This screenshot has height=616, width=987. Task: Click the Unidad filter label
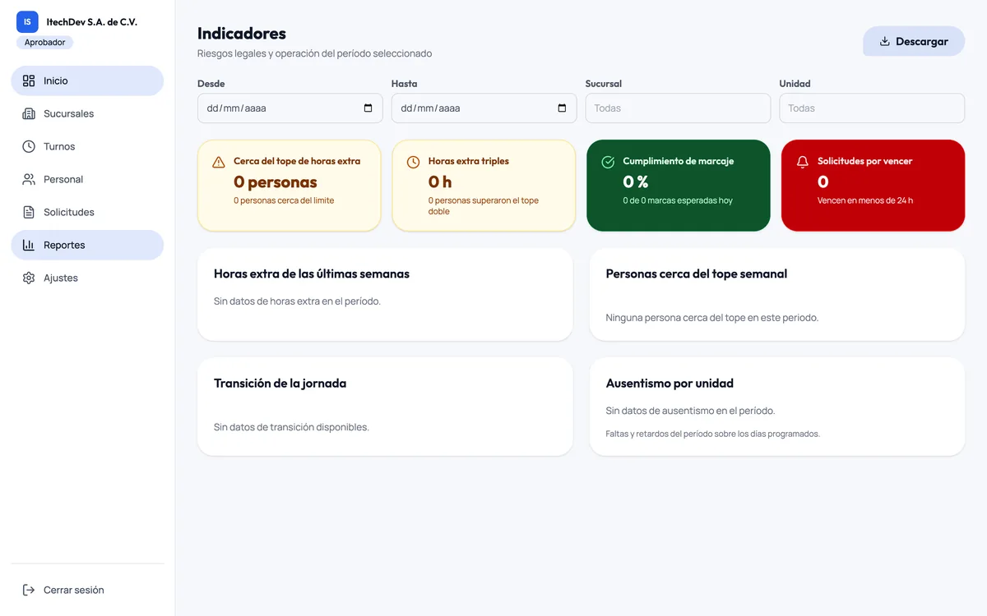795,84
